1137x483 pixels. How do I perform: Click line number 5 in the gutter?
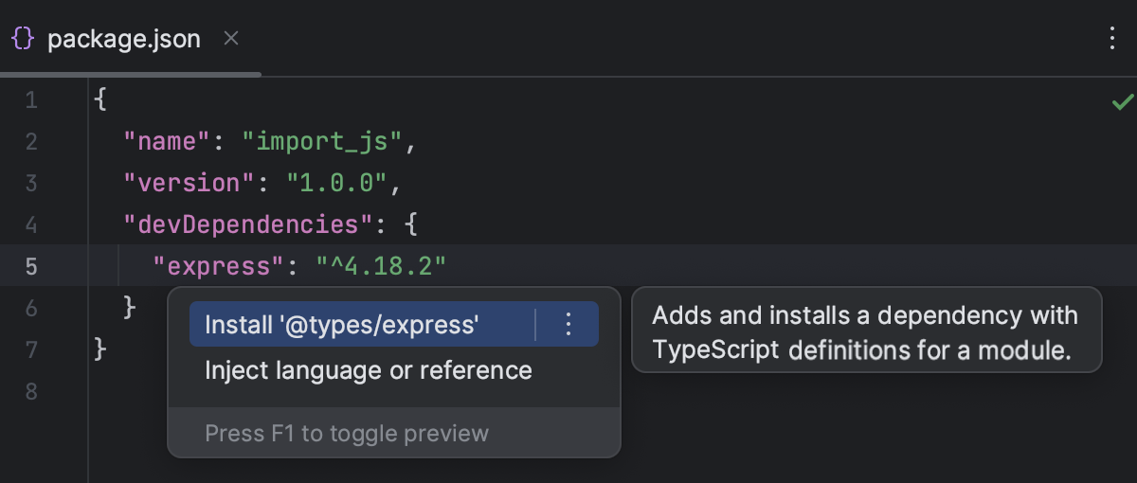pos(31,267)
